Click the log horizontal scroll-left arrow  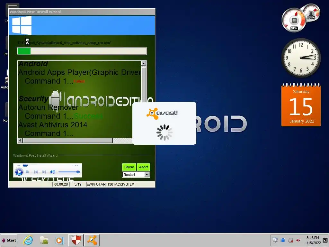click(20, 140)
